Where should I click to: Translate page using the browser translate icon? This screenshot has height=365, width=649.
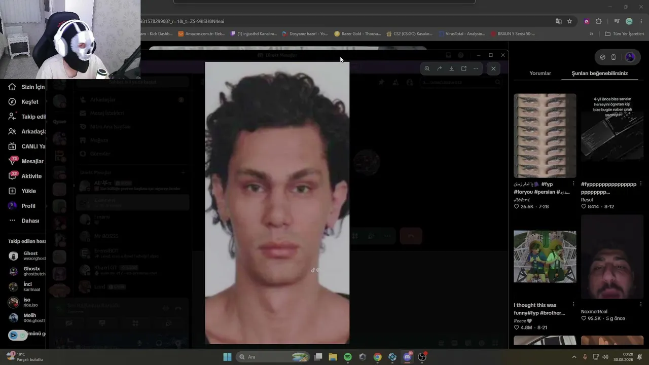pyautogui.click(x=558, y=21)
